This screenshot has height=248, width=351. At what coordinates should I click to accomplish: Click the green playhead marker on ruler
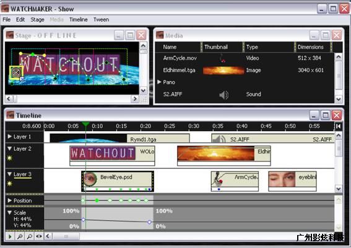click(x=85, y=124)
